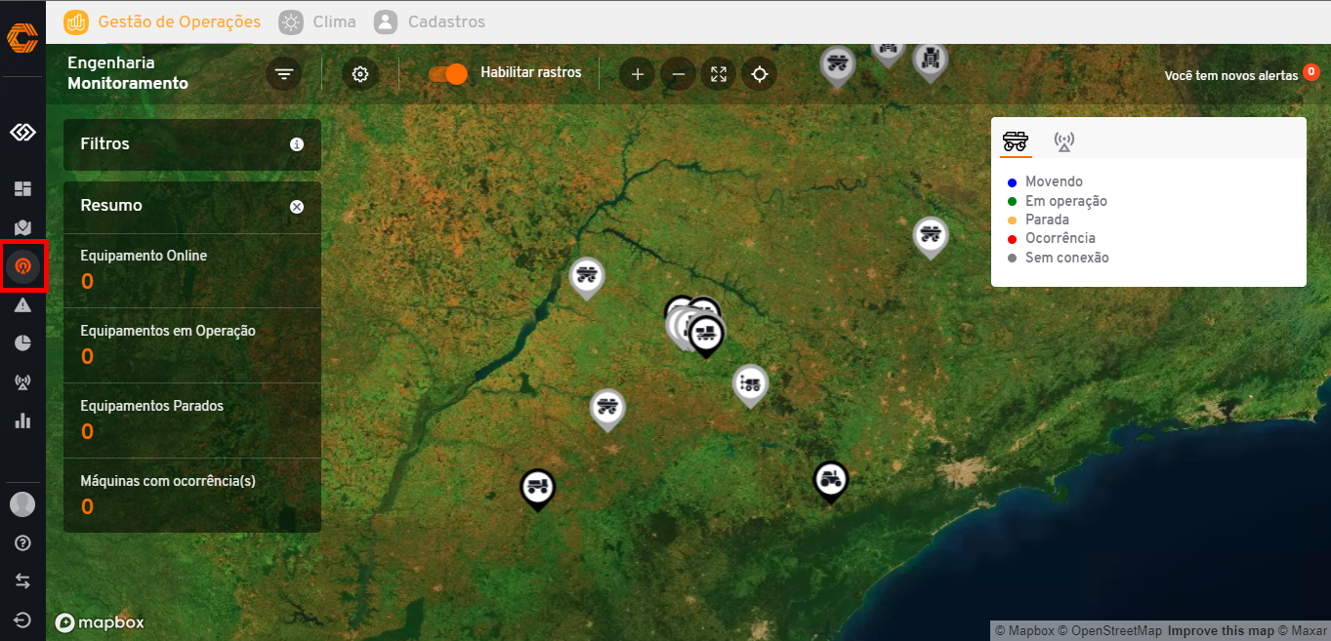1331x641 pixels.
Task: Select the antenna legend tab
Action: pos(1064,141)
